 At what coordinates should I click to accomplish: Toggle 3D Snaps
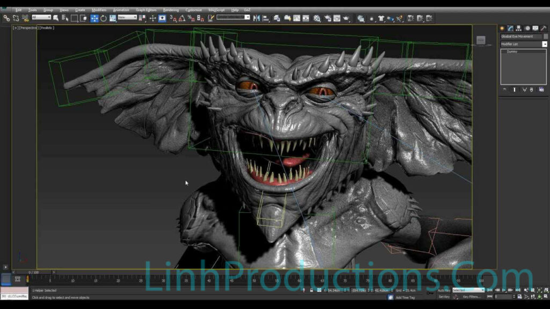coord(173,18)
